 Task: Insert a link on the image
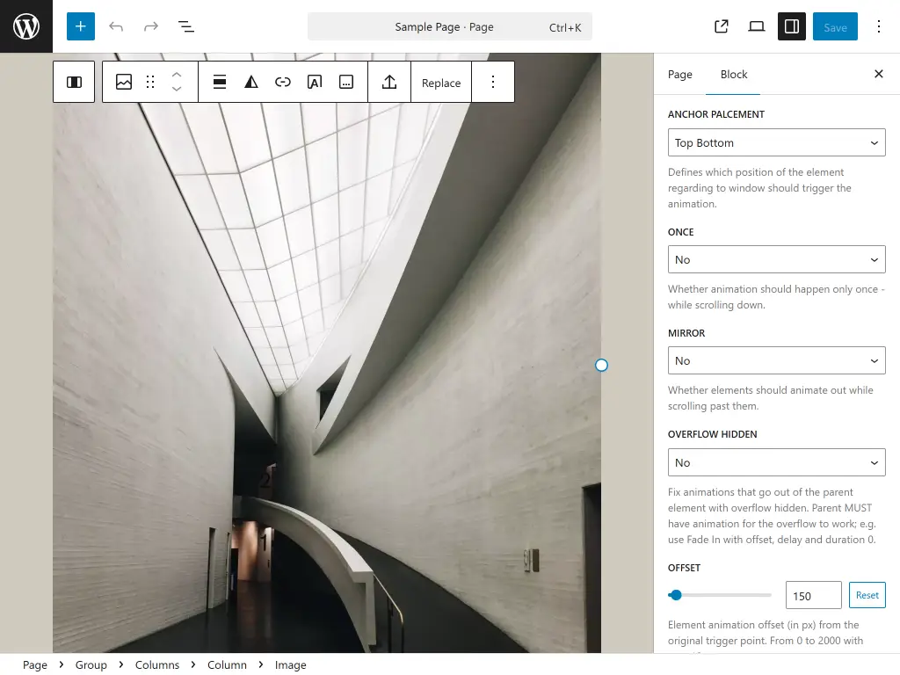click(x=283, y=81)
